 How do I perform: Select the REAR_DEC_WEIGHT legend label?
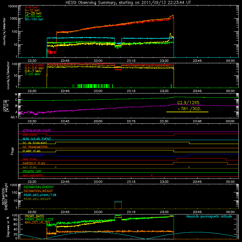coord(37,199)
